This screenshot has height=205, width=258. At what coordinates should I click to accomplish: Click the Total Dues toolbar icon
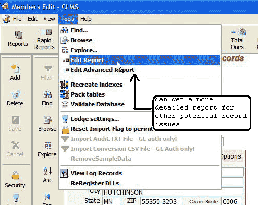tap(237, 39)
